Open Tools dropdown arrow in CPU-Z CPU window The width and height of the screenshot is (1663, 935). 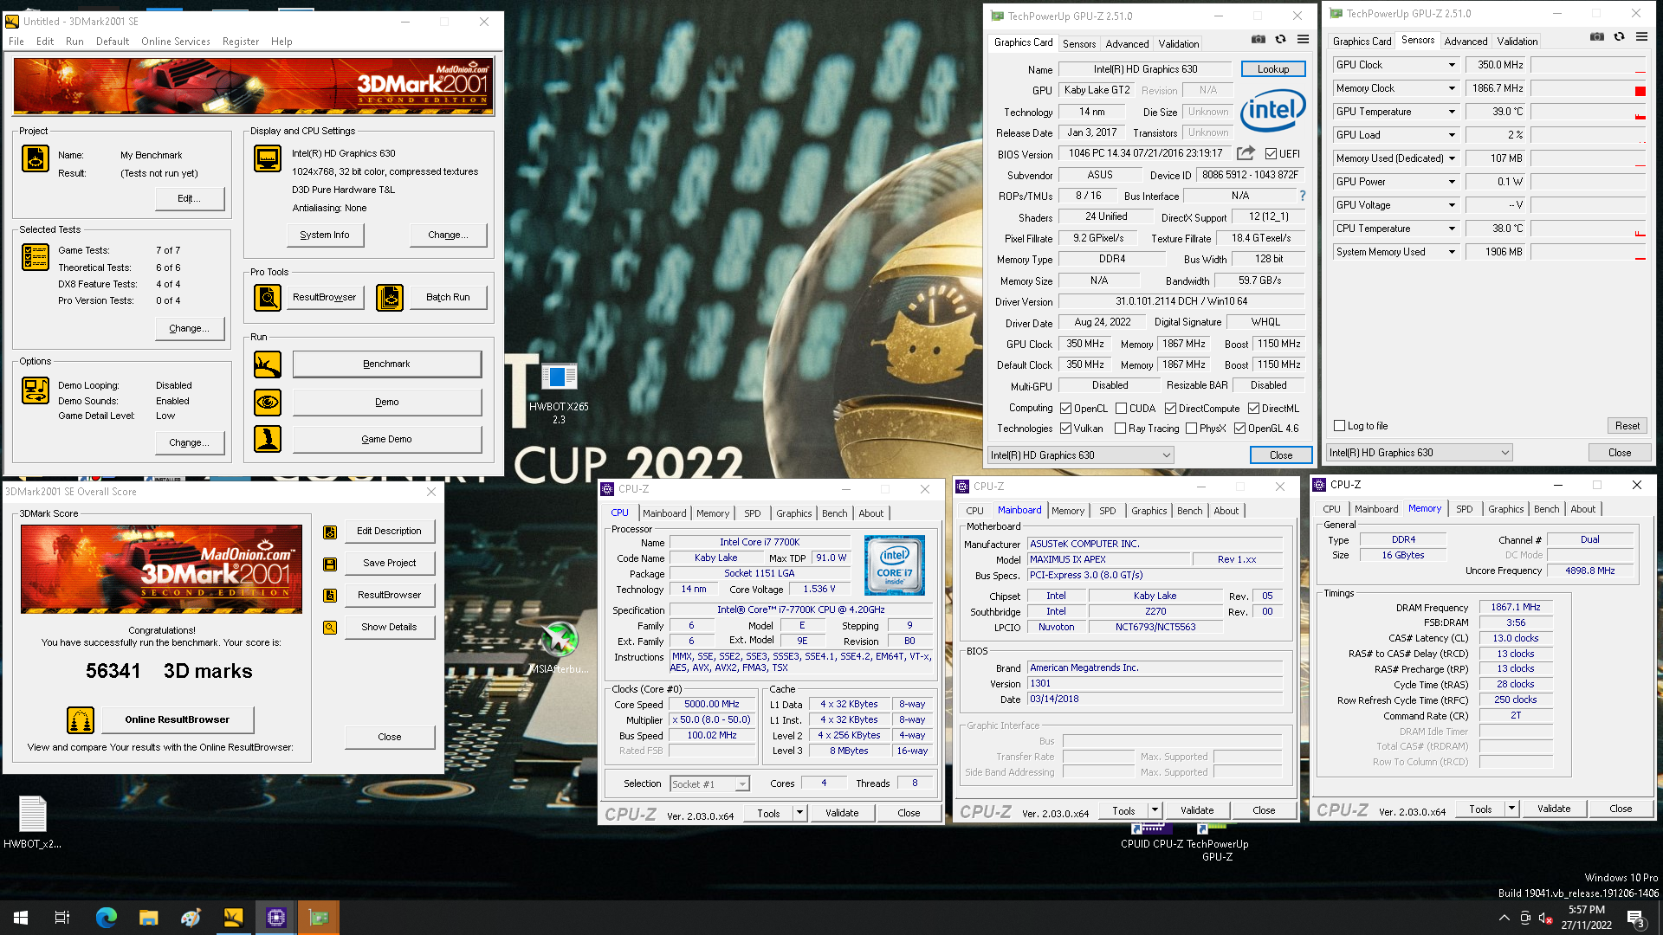800,813
